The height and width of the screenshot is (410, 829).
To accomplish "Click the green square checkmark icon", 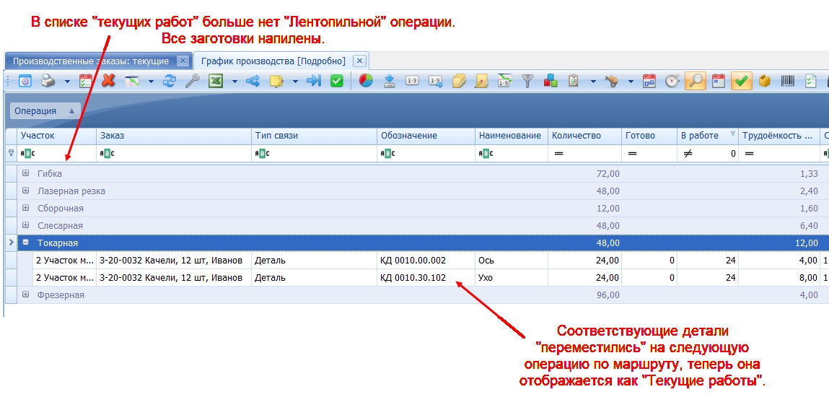I will click(x=337, y=81).
